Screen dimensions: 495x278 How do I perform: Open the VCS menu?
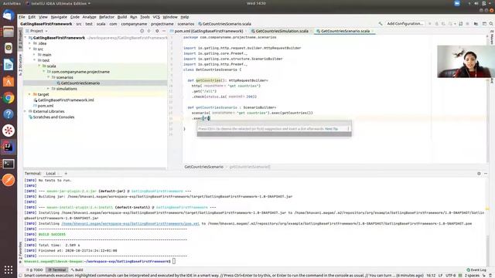156,17
